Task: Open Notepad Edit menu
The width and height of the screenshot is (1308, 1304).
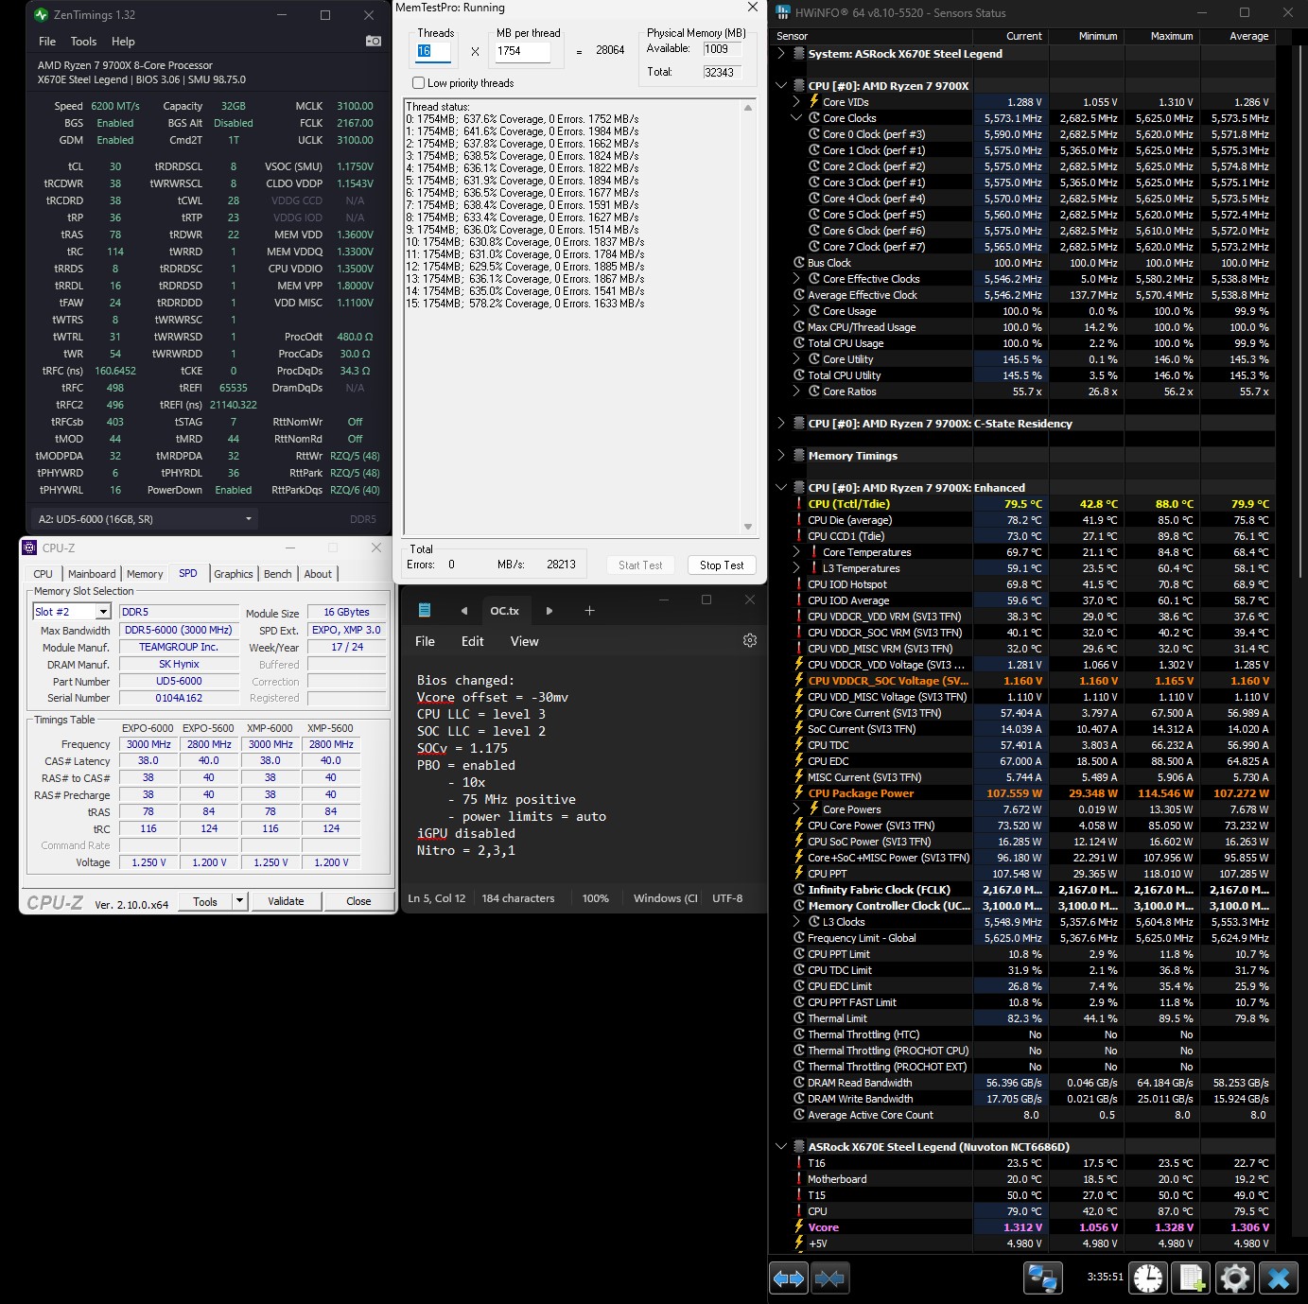Action: tap(472, 641)
